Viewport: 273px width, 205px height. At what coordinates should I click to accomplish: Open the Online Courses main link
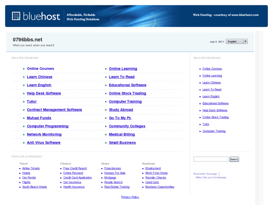click(x=41, y=69)
